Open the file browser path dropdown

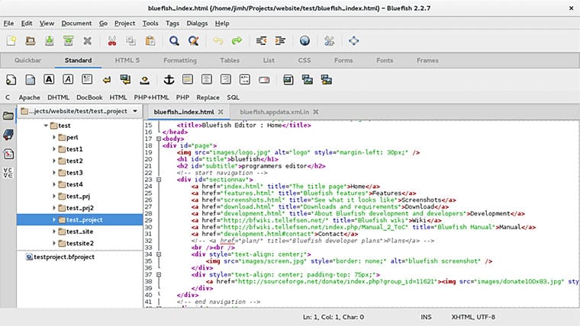(135, 111)
